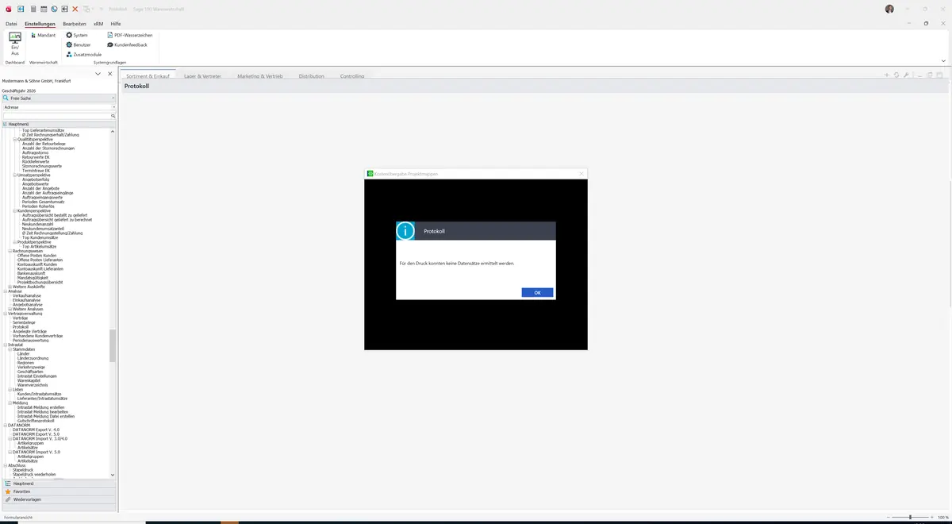Collapse the Qualitätsperspektive tree node
The width and height of the screenshot is (952, 524).
point(15,140)
